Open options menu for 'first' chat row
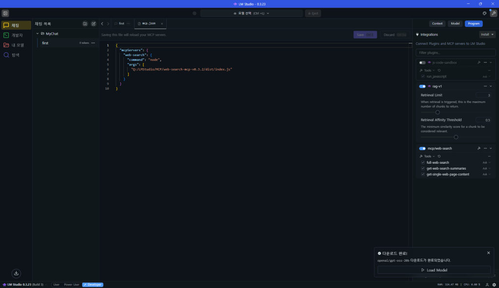The image size is (499, 288). coord(93,43)
